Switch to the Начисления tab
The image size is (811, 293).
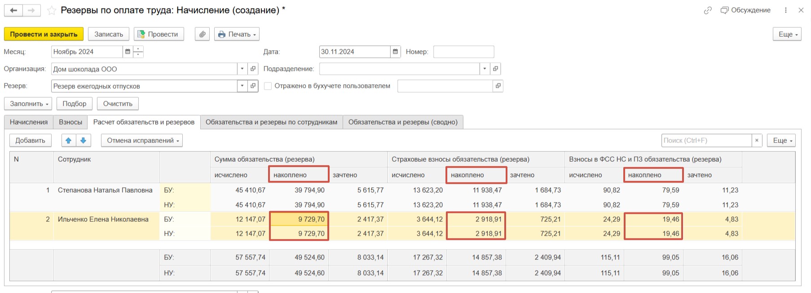(x=29, y=122)
